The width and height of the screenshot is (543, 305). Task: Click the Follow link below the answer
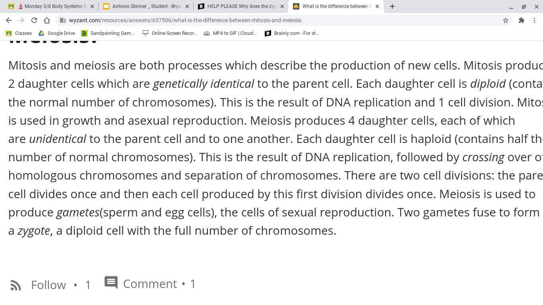pos(48,285)
